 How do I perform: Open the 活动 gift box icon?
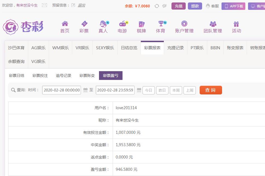pyautogui.click(x=236, y=24)
